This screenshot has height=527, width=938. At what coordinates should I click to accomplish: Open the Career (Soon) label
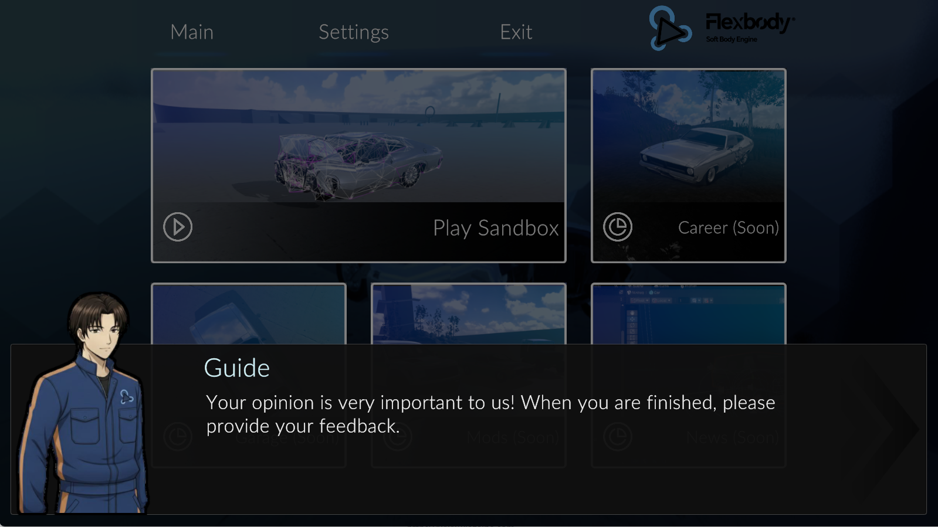coord(729,227)
